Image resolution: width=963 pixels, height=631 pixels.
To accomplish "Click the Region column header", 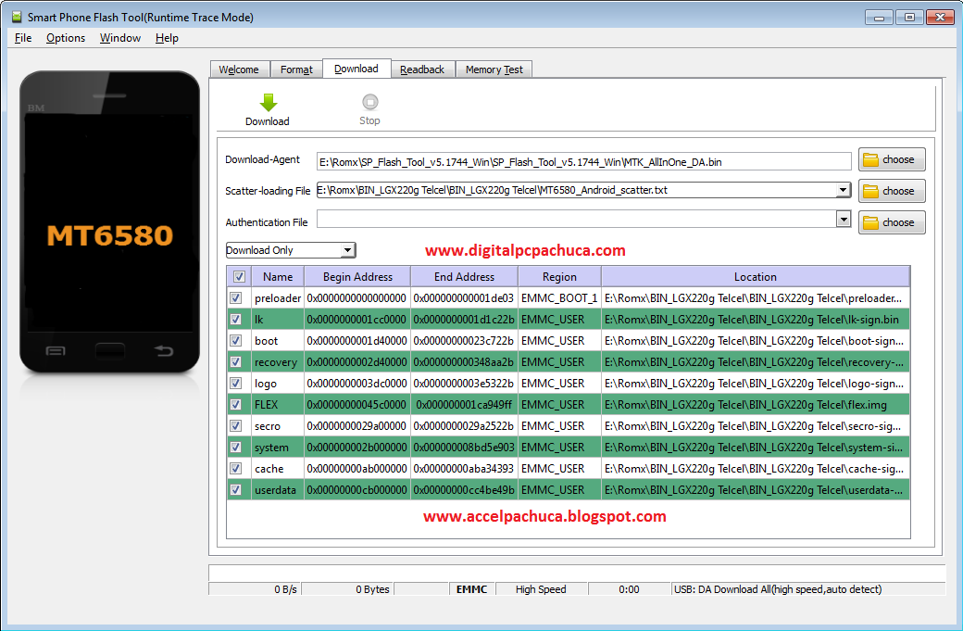I will click(559, 276).
